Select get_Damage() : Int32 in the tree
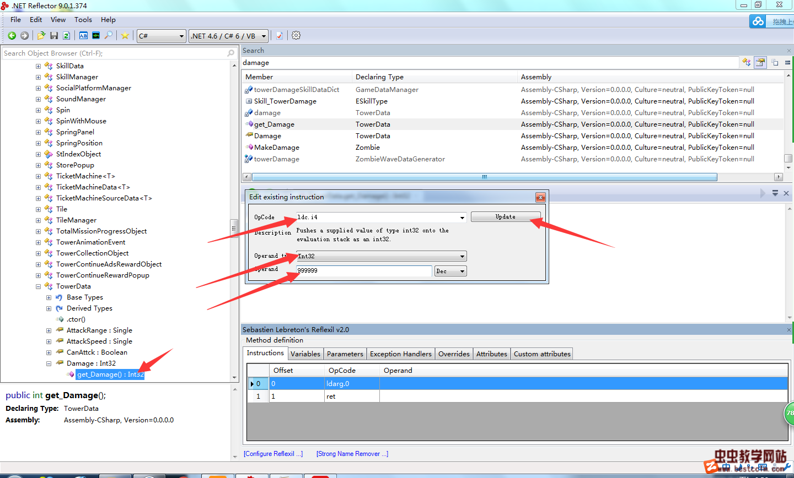Screen dimensions: 794x478 [110, 374]
